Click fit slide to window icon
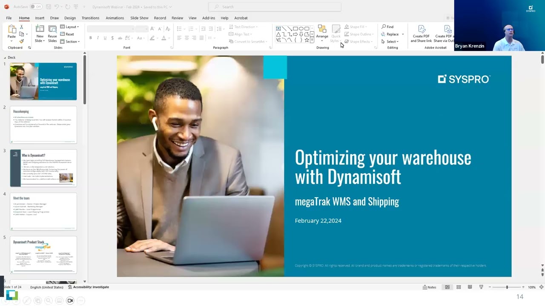The width and height of the screenshot is (545, 306). [x=542, y=287]
